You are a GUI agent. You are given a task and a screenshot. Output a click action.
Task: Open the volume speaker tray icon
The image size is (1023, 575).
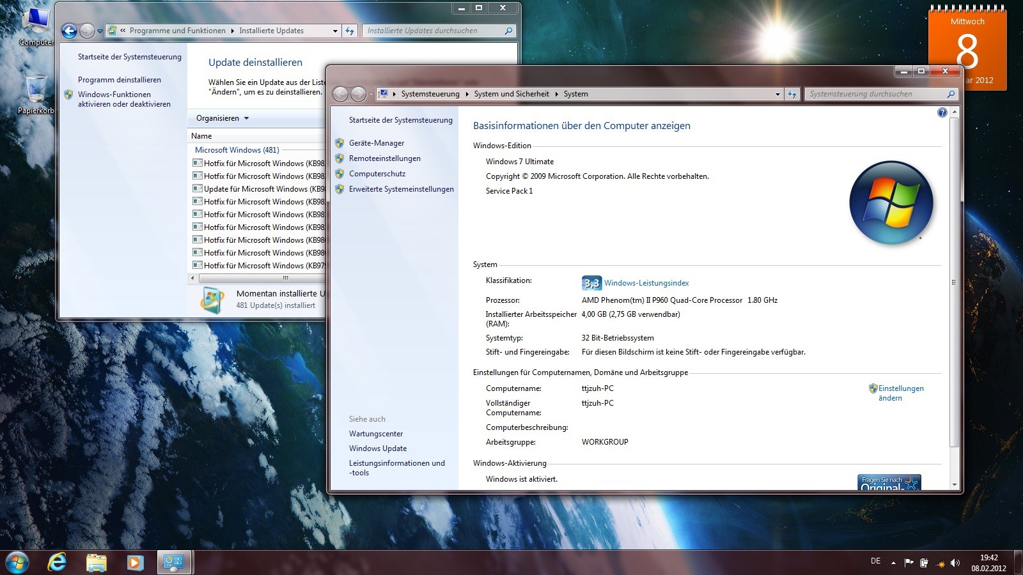pyautogui.click(x=955, y=562)
